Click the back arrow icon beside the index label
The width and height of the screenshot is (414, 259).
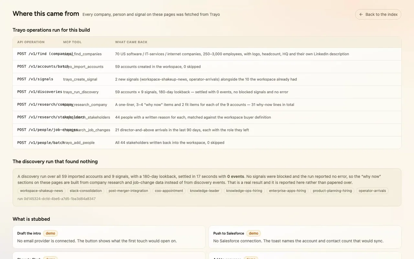(361, 14)
